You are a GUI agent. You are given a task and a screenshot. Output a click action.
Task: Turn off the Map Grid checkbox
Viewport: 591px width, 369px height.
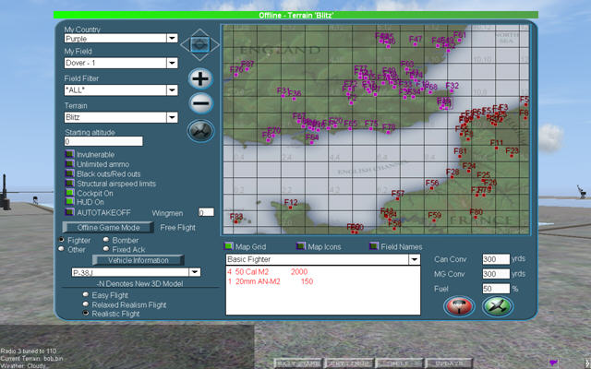[x=229, y=246]
